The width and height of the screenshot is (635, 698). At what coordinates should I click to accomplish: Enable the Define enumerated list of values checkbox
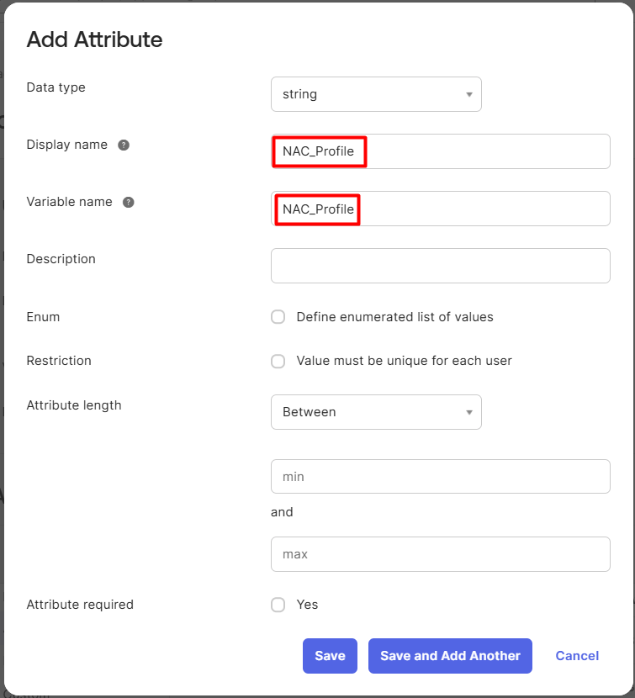(x=278, y=317)
